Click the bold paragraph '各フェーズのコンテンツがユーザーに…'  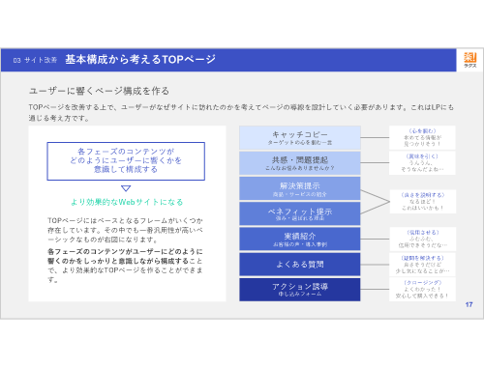(125, 266)
